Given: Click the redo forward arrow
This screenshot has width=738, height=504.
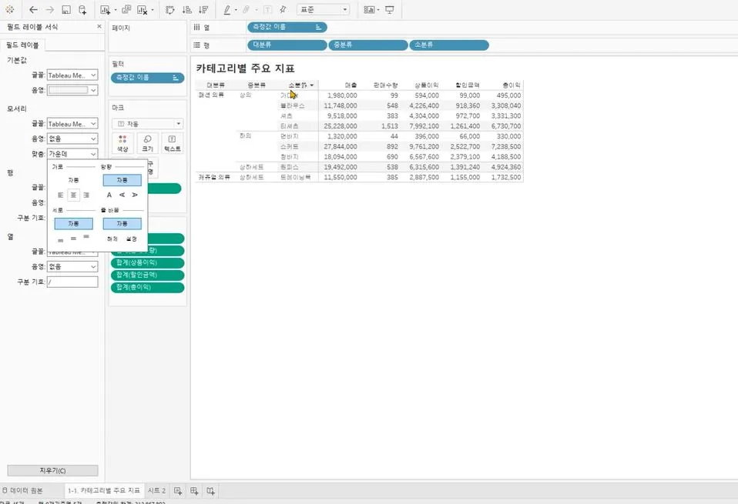Looking at the screenshot, I should tap(50, 9).
